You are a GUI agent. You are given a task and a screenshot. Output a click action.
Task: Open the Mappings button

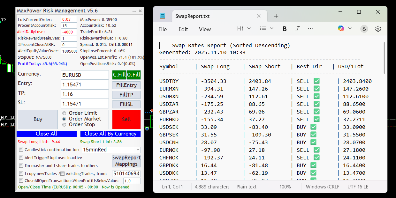(126, 164)
